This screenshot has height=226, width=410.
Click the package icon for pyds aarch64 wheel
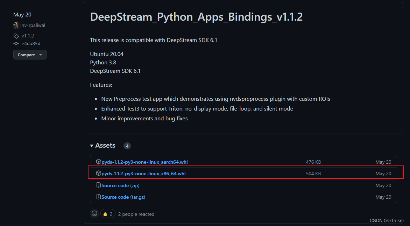pyautogui.click(x=99, y=162)
